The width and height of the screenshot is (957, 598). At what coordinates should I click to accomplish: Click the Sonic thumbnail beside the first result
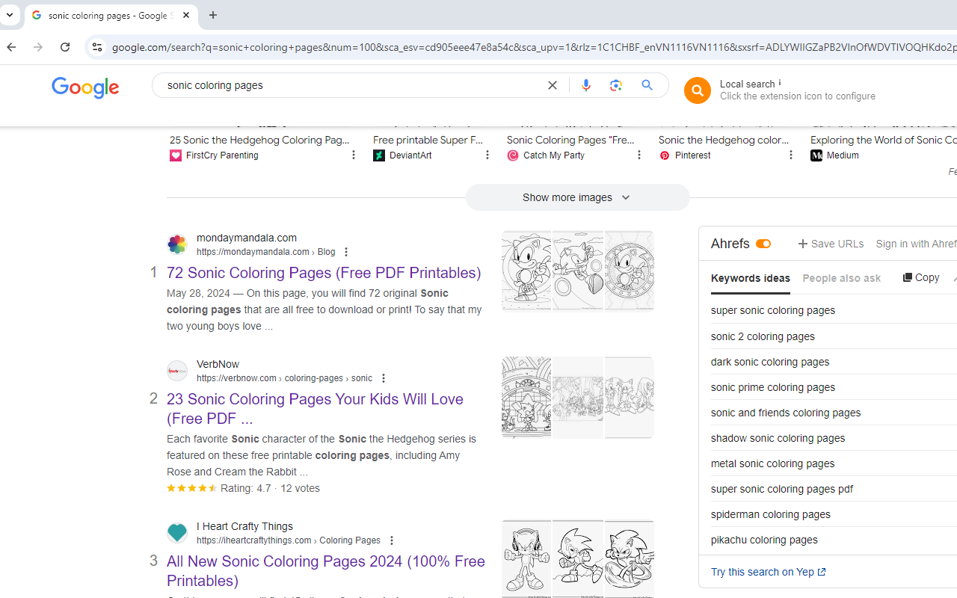point(577,271)
